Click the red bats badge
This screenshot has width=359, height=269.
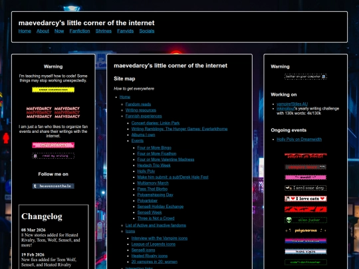click(306, 209)
